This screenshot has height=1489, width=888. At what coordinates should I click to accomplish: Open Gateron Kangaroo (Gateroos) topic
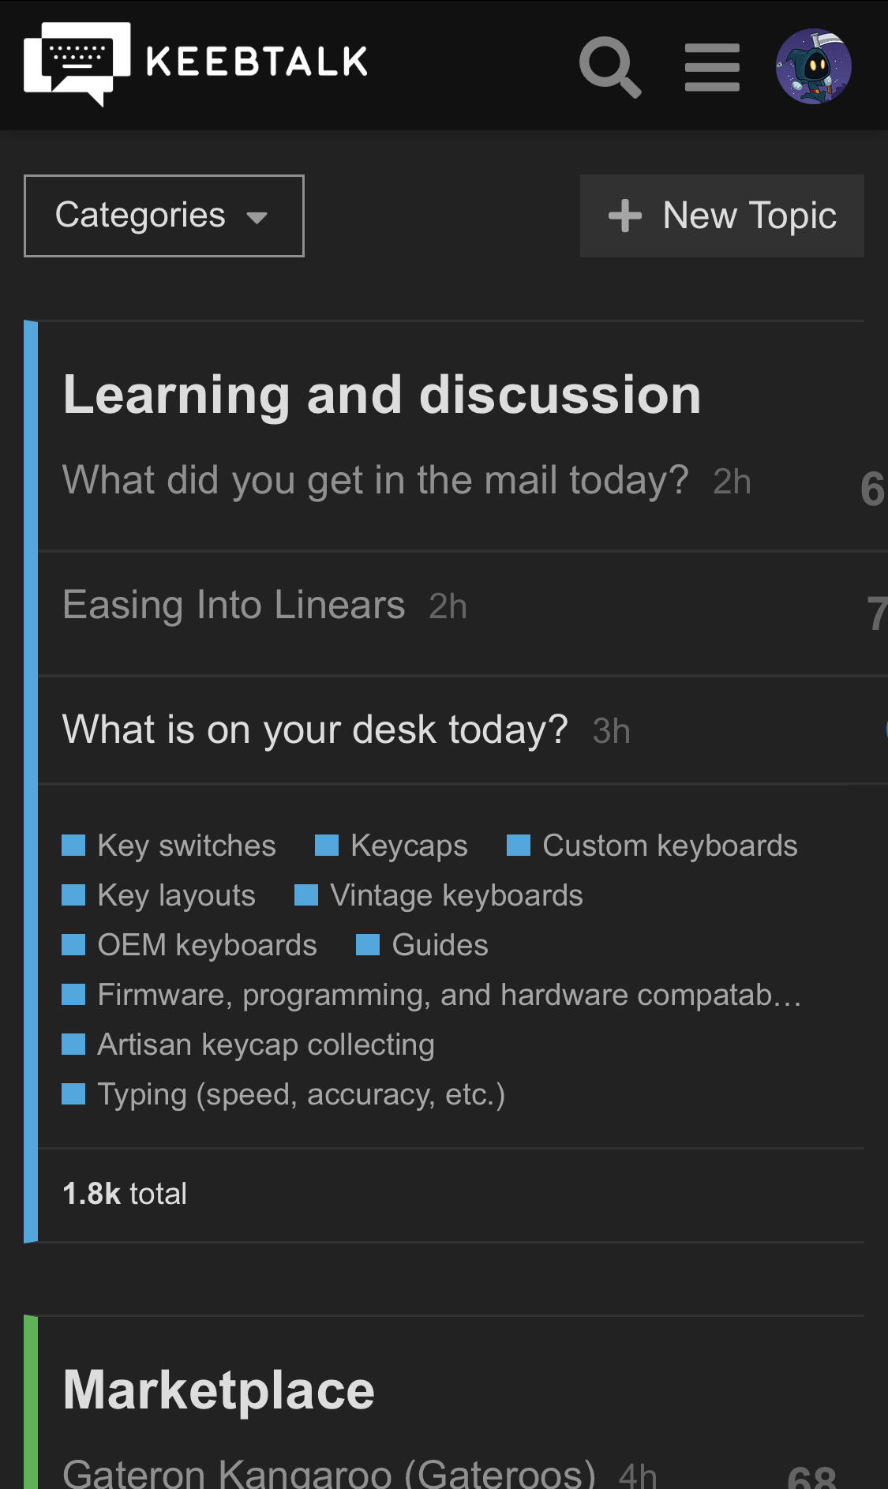tap(329, 1473)
